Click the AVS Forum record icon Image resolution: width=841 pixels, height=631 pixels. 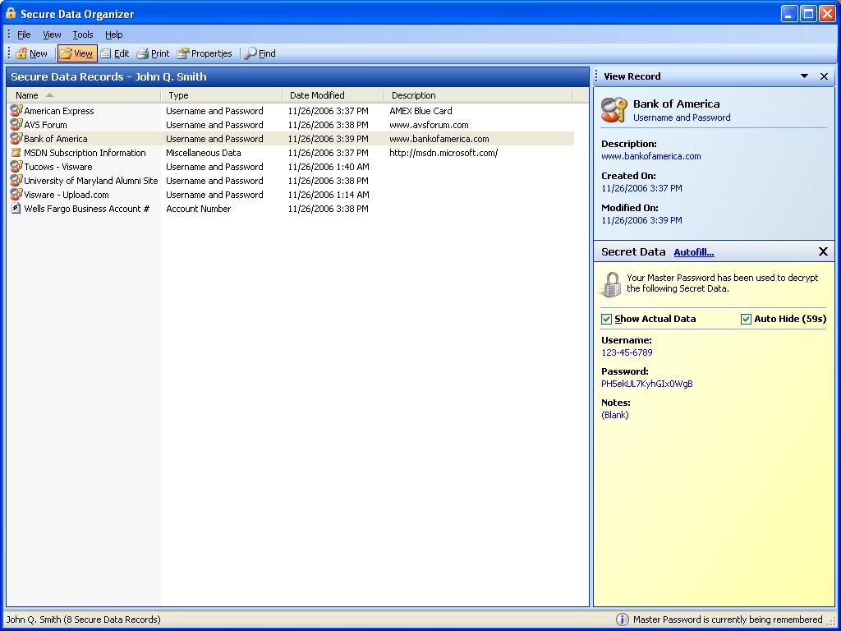[16, 125]
